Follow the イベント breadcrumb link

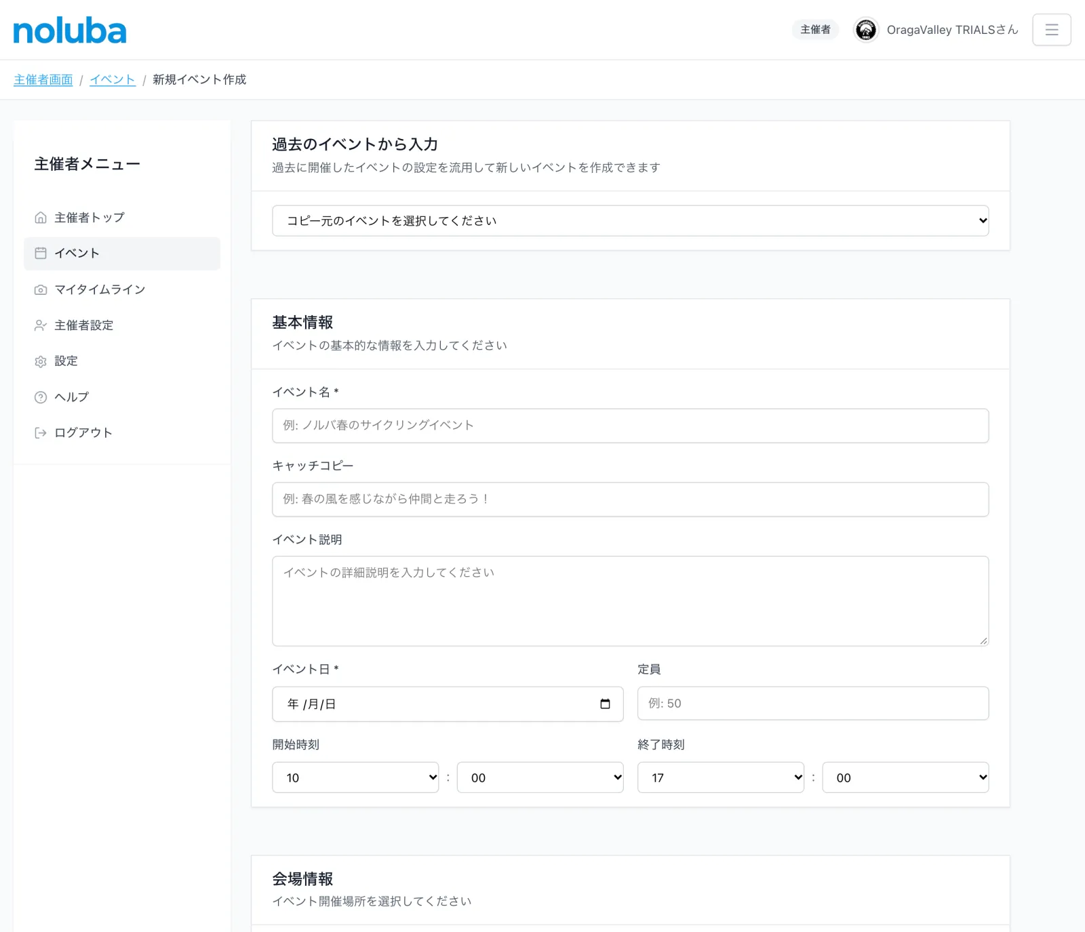113,80
